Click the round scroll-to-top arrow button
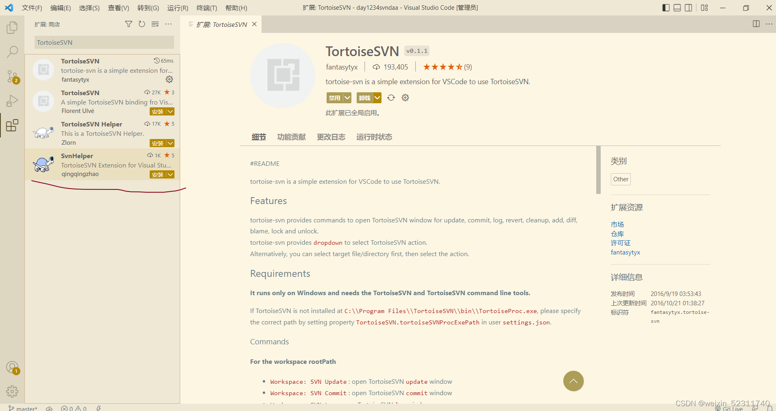This screenshot has height=411, width=776. point(573,381)
